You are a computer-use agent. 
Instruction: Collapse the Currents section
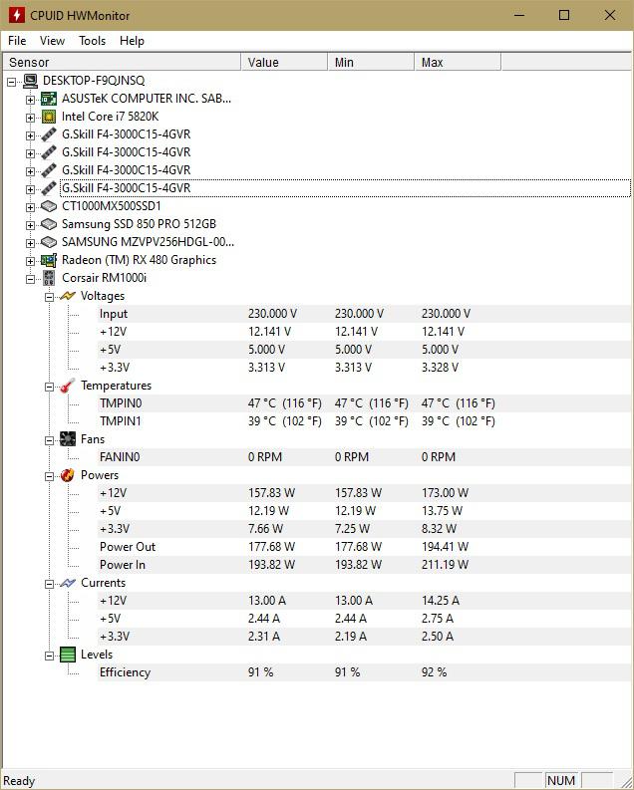click(49, 584)
